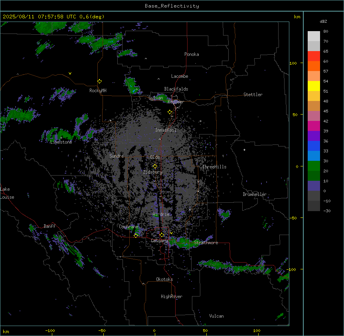Screen dimensions: 344x336
Task: Click the Lacombe city label
Action: coord(180,76)
